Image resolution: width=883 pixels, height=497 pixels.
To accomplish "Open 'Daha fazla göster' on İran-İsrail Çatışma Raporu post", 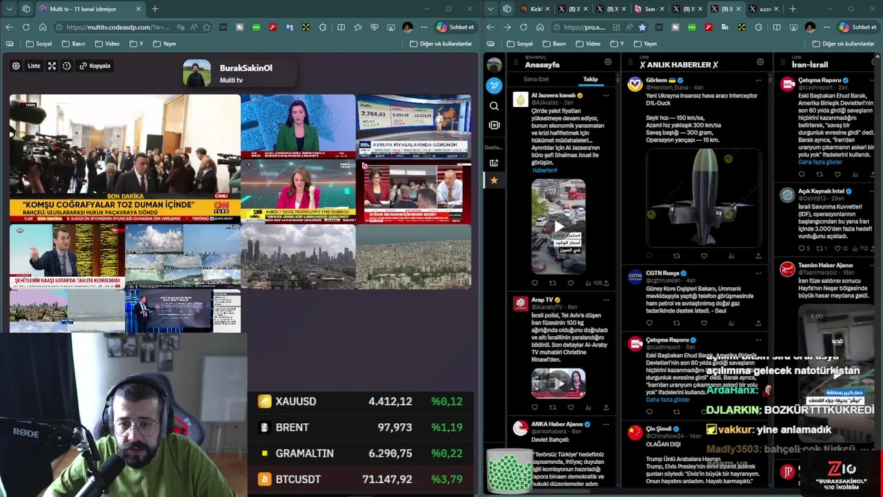I will click(820, 162).
